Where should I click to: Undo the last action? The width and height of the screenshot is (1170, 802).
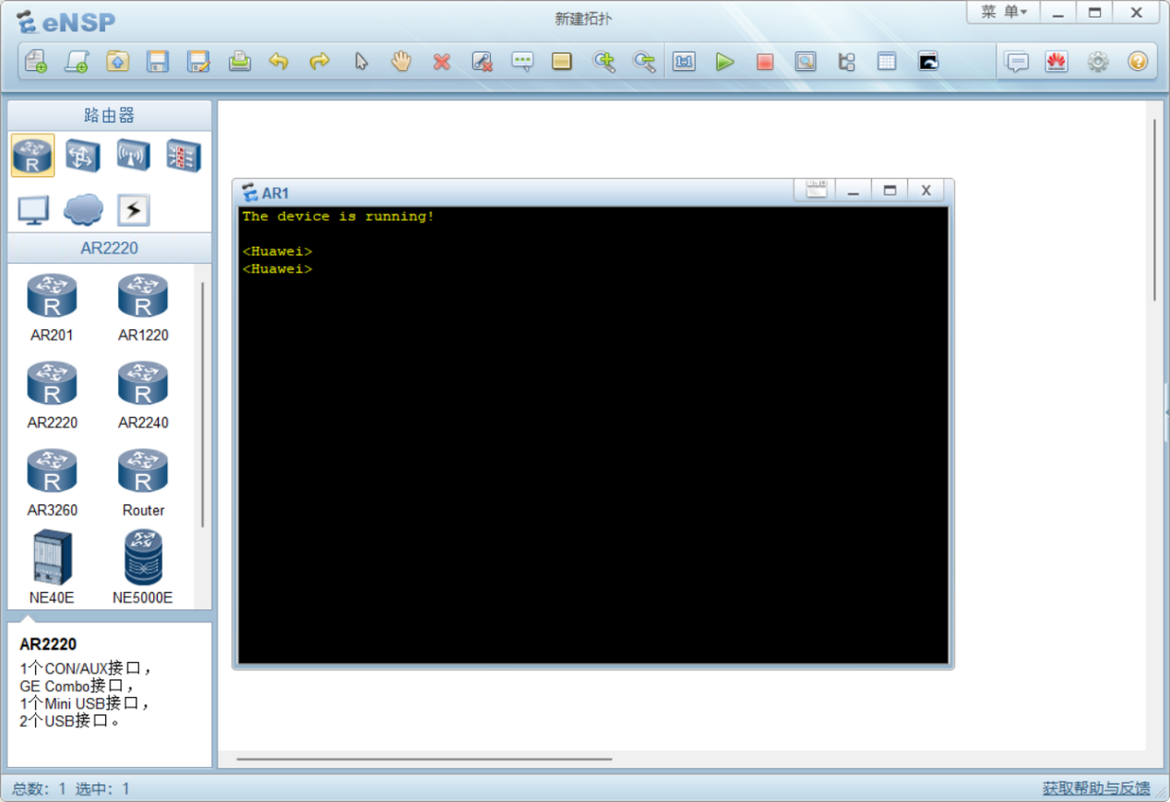tap(279, 62)
